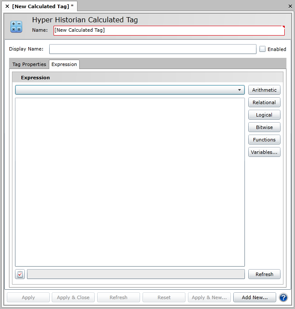Click the bottom bar Refresh button

[x=119, y=297]
